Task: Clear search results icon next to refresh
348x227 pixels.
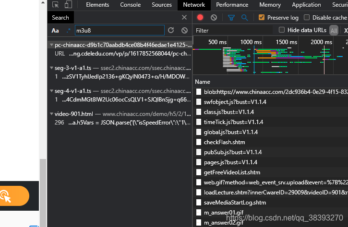Action: pos(184,30)
